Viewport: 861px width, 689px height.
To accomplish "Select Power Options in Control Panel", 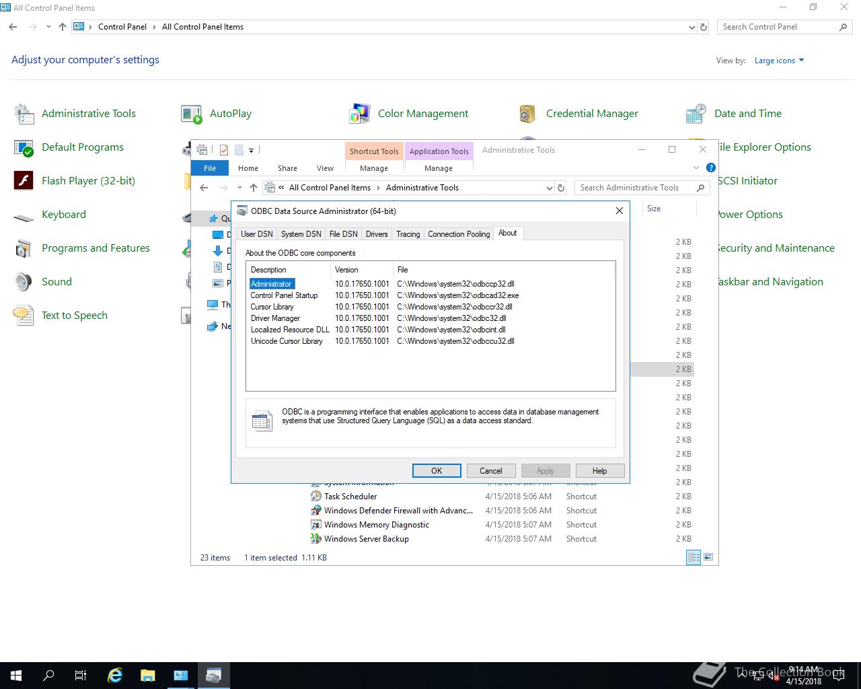I will (749, 215).
